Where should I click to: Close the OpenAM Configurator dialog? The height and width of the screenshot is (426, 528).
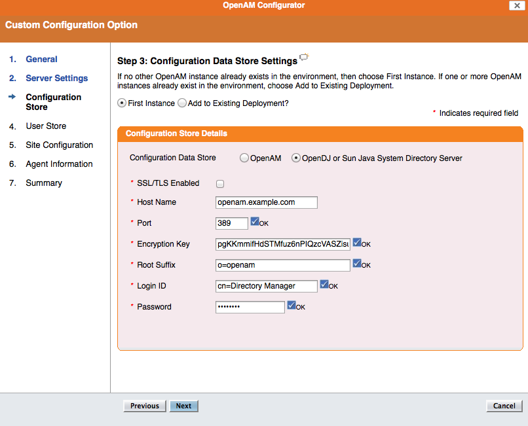pos(517,5)
